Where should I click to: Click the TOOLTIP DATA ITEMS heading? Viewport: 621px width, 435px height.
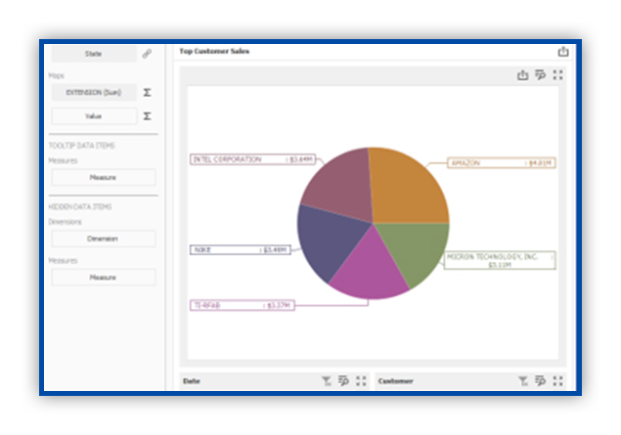81,146
